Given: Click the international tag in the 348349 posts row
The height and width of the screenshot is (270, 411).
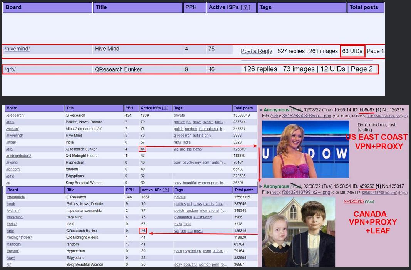Looking at the screenshot, I should point(209,211).
